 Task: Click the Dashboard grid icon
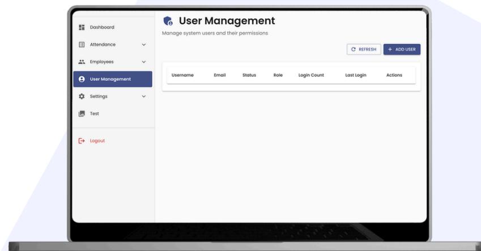[x=82, y=27]
